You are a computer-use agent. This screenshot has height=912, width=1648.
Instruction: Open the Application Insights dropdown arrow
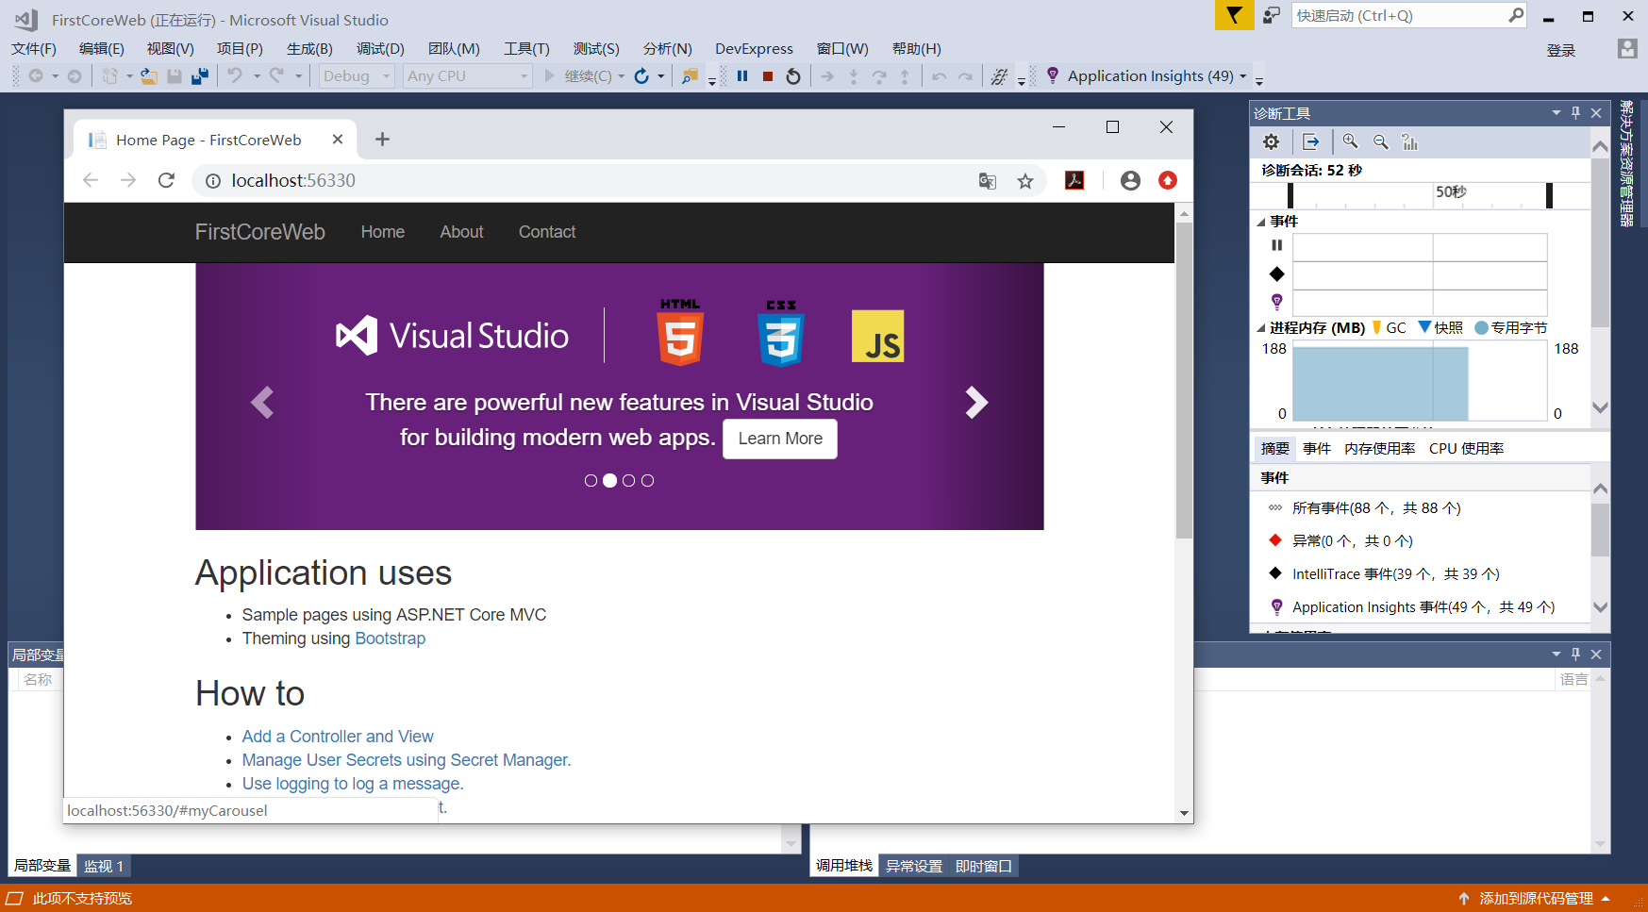[x=1243, y=76]
